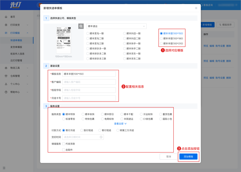Click the magnifier zoom icon on template preview

81,26
